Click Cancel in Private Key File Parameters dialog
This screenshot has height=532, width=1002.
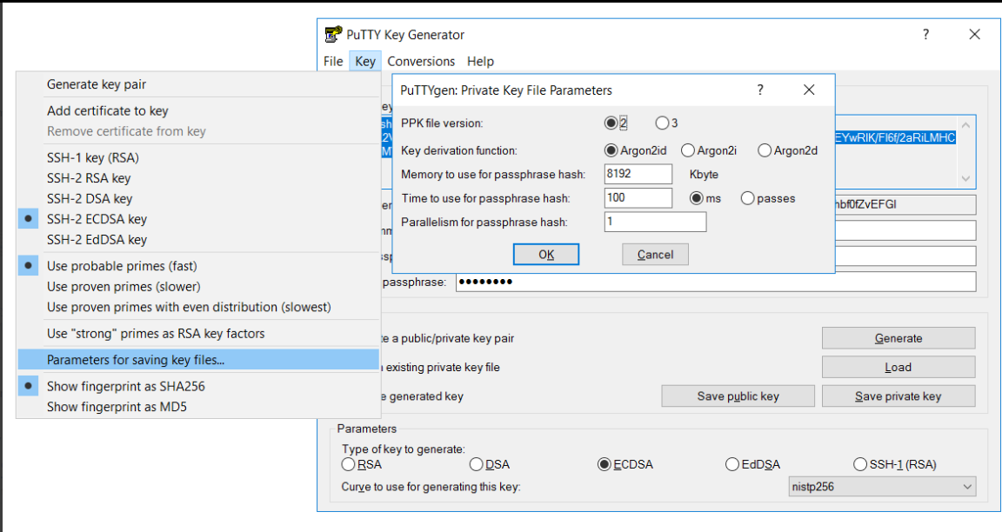pyautogui.click(x=655, y=254)
